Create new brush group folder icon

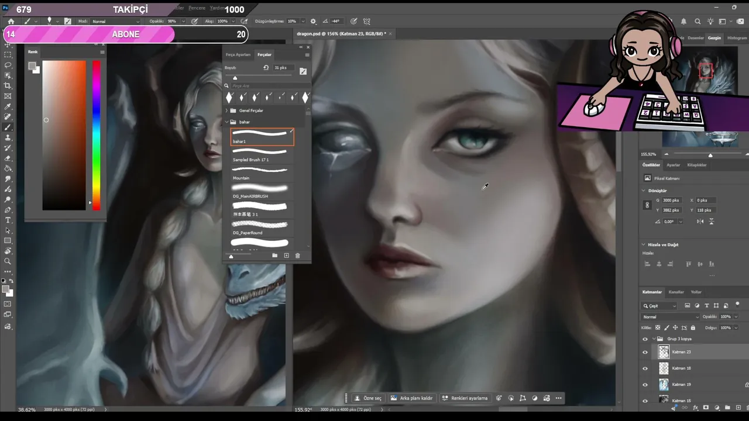[x=274, y=256]
